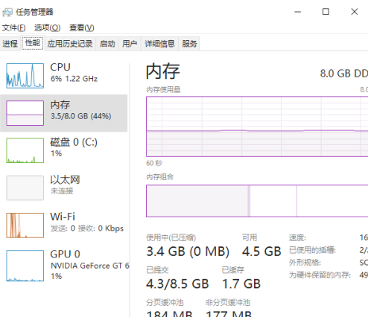Screen dimensions: 368x317
Task: Click the Task Manager title bar icon
Action: tap(7, 12)
